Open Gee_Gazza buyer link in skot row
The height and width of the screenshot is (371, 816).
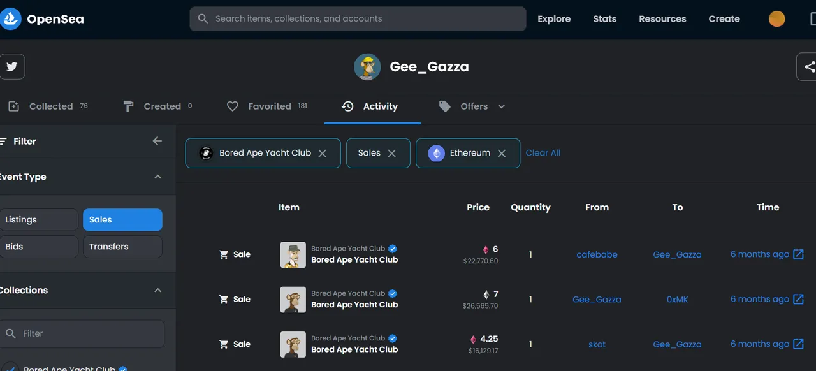point(677,344)
